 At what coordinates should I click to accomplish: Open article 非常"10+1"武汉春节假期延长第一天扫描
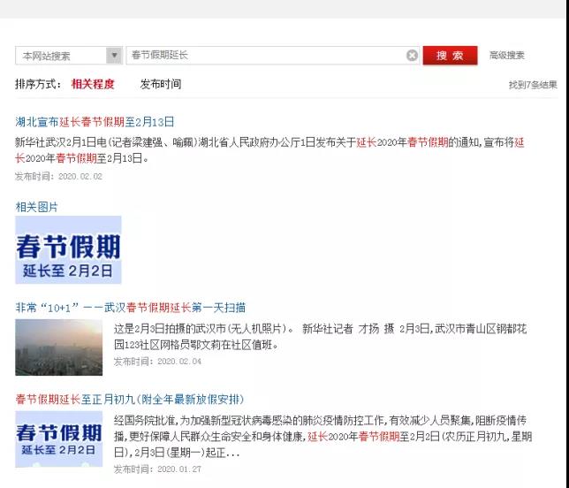(x=130, y=308)
